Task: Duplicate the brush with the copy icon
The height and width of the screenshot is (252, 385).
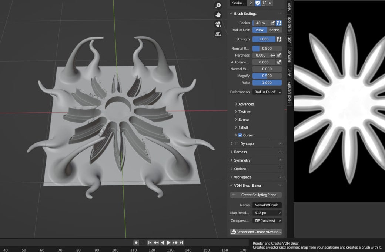Action: pyautogui.click(x=264, y=3)
